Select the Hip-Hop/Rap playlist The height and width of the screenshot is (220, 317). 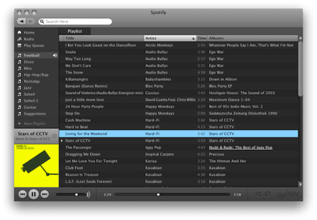[36, 75]
